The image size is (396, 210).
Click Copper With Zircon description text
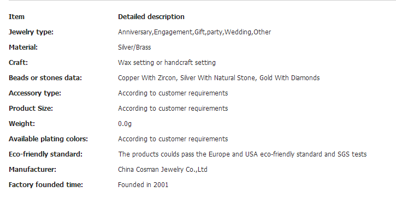point(218,78)
